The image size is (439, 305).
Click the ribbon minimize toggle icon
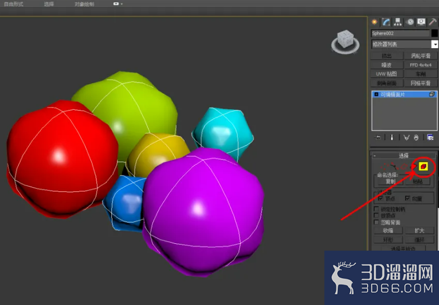click(x=116, y=4)
